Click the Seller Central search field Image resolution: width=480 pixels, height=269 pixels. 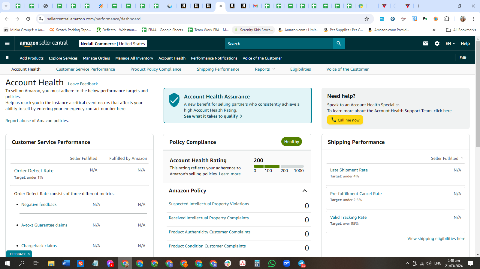(279, 44)
